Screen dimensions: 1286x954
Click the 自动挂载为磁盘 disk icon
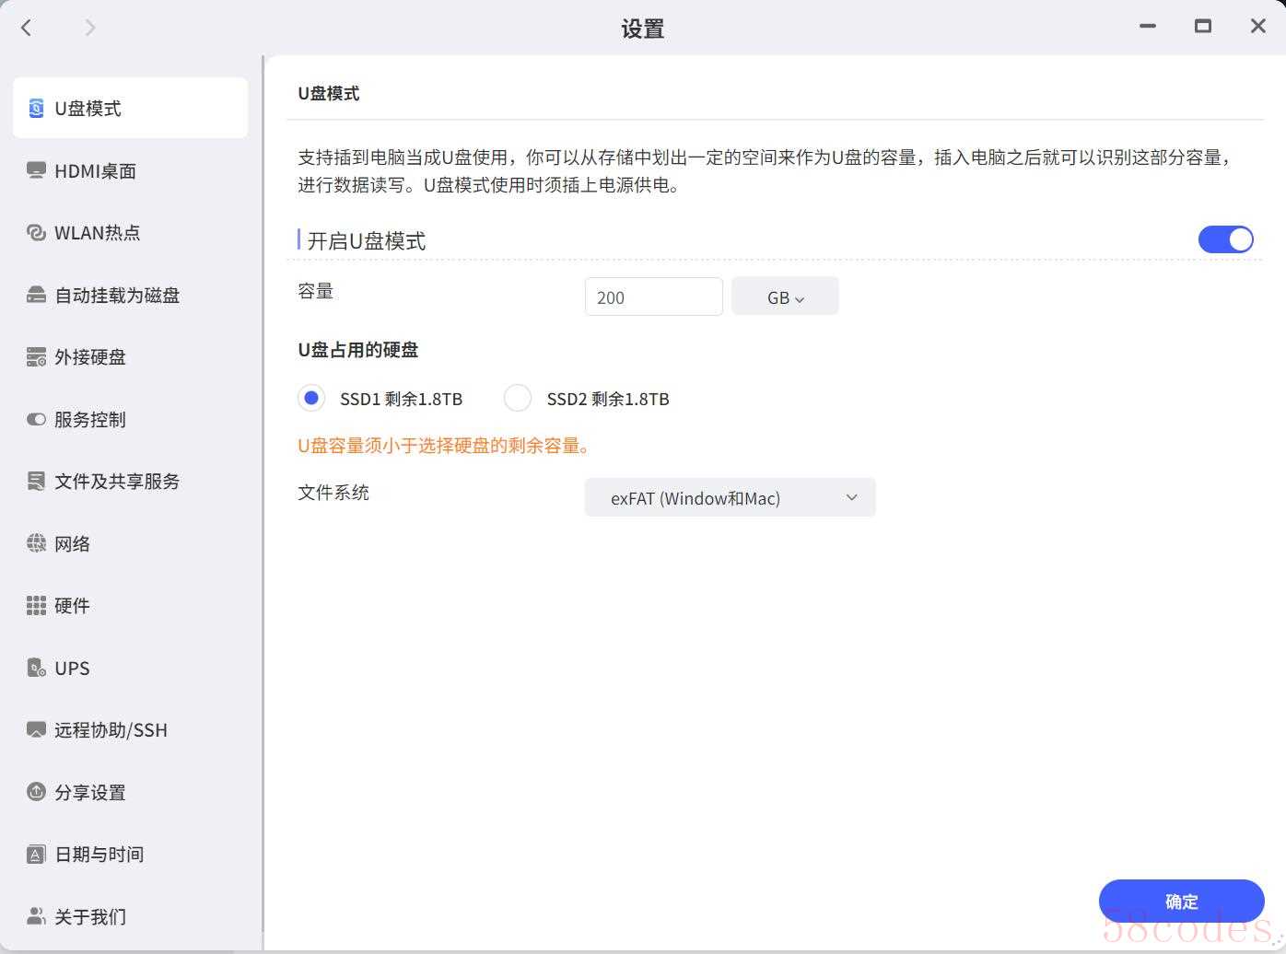(x=36, y=296)
